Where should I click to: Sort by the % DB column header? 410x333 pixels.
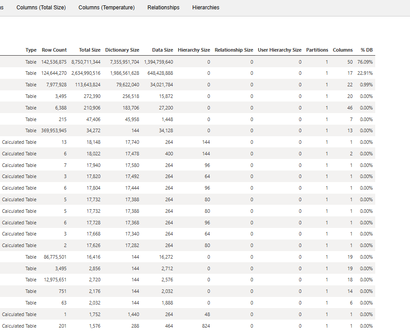coord(366,50)
